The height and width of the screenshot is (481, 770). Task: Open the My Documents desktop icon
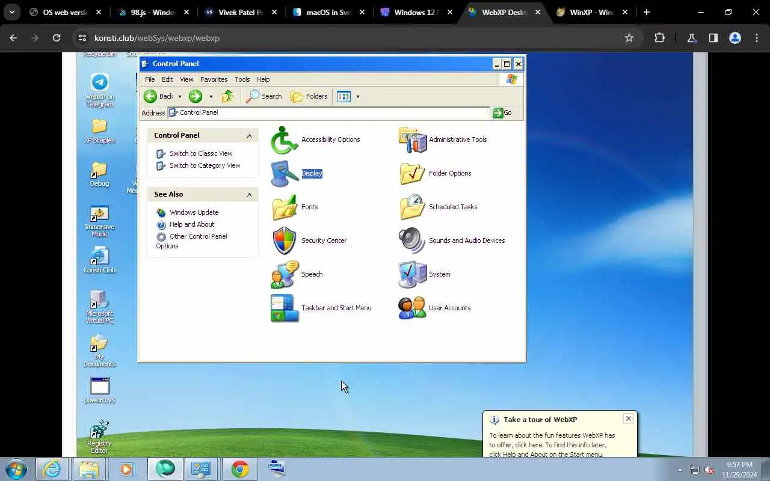99,351
